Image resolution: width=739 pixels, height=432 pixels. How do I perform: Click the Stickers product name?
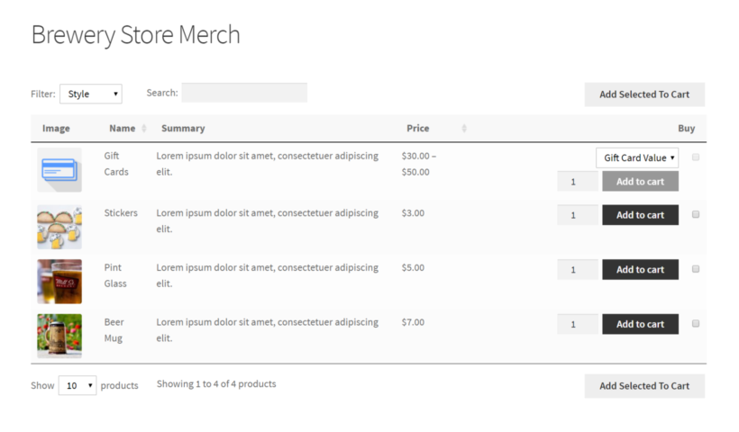click(121, 212)
